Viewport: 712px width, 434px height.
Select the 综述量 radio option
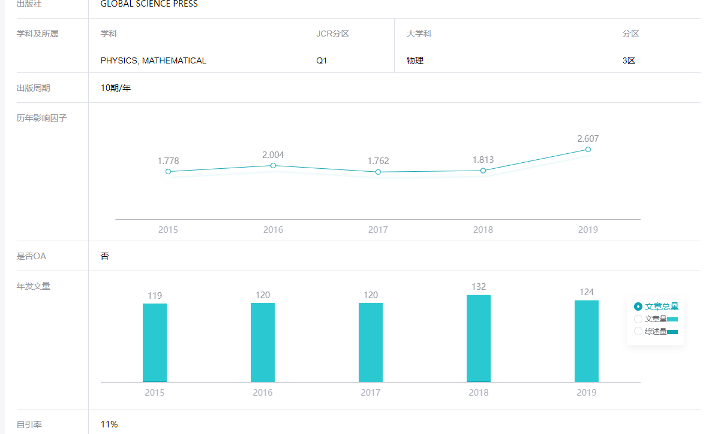pos(638,331)
